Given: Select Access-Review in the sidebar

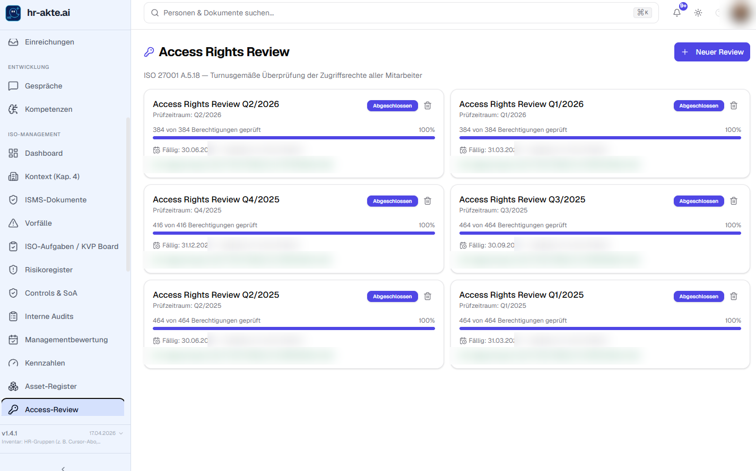Looking at the screenshot, I should (x=63, y=408).
